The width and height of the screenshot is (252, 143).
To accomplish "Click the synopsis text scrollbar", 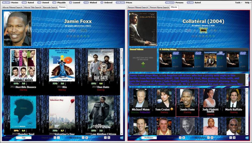I will click(247, 80).
